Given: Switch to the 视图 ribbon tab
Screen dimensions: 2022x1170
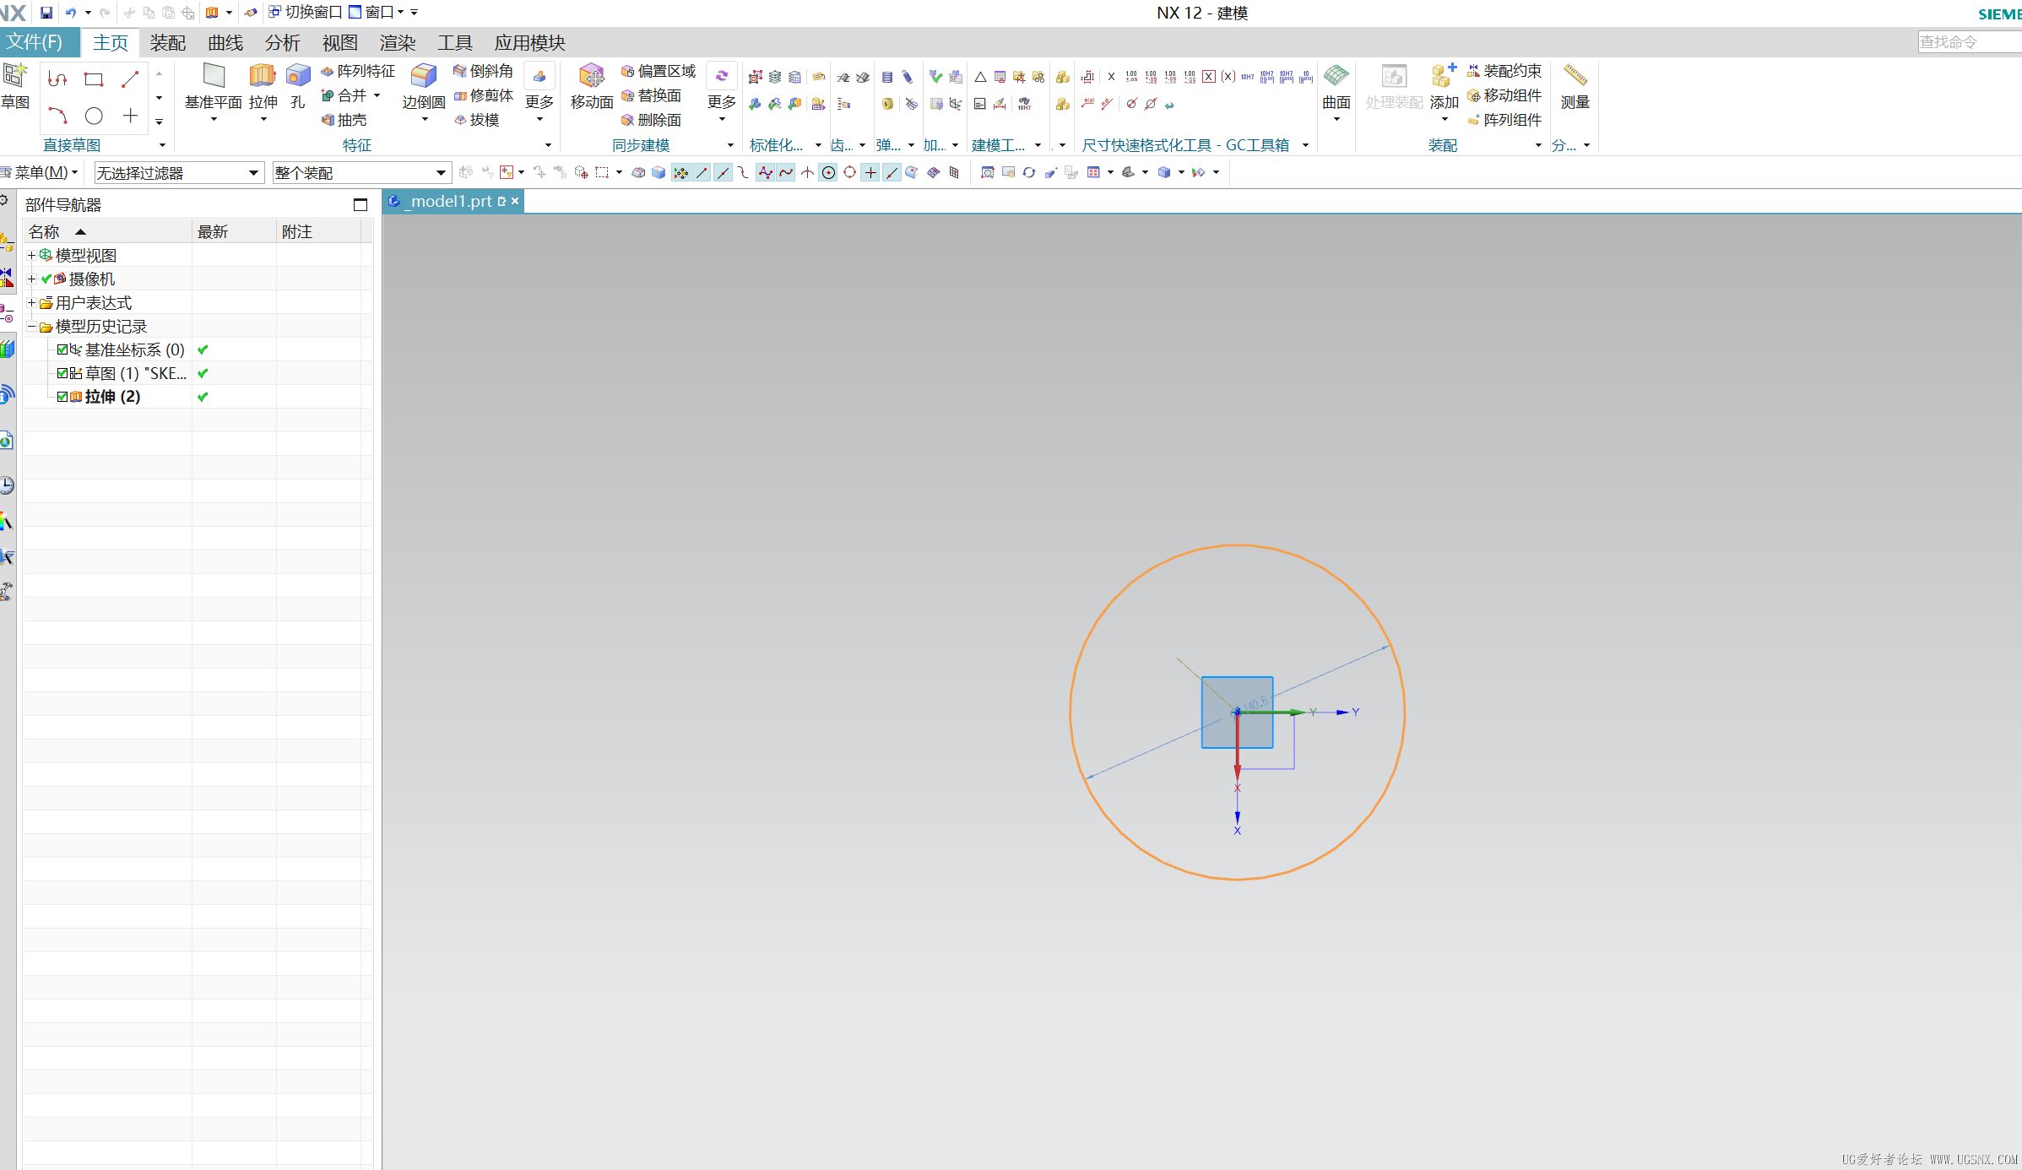Looking at the screenshot, I should point(340,42).
